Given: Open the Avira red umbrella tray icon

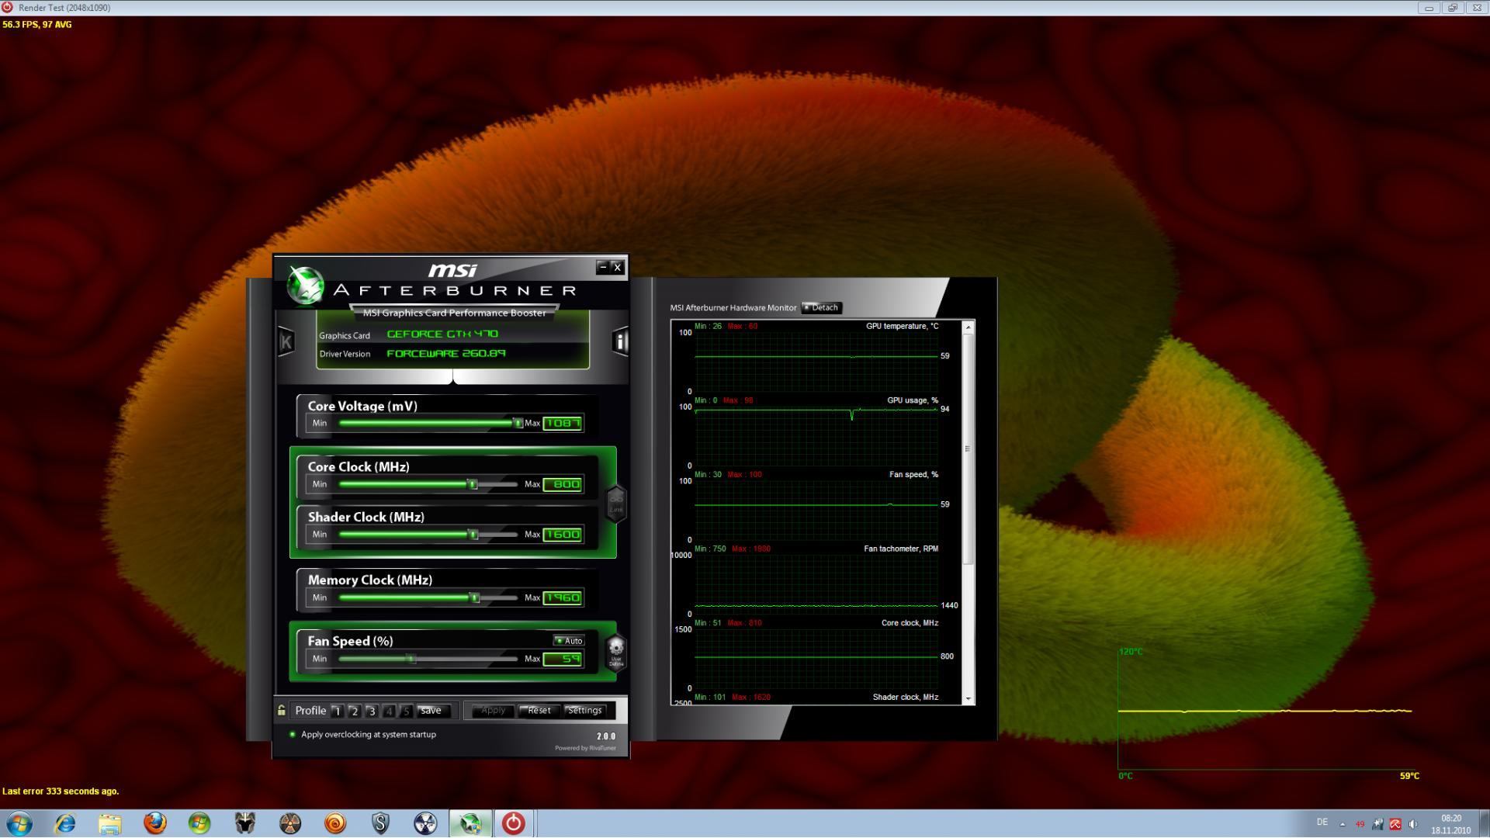Looking at the screenshot, I should [x=1395, y=824].
